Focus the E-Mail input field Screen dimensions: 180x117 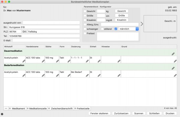(x=46, y=40)
